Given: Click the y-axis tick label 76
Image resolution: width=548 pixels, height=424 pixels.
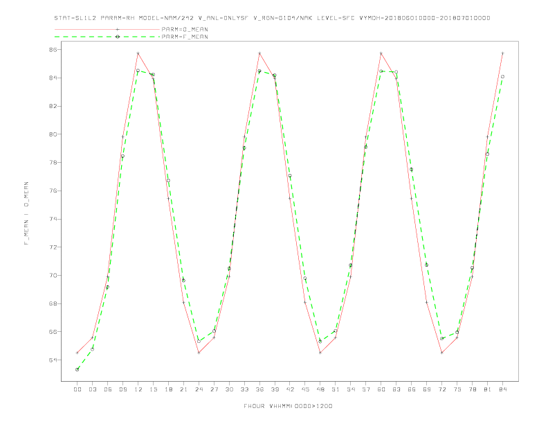Looking at the screenshot, I should tap(53, 191).
